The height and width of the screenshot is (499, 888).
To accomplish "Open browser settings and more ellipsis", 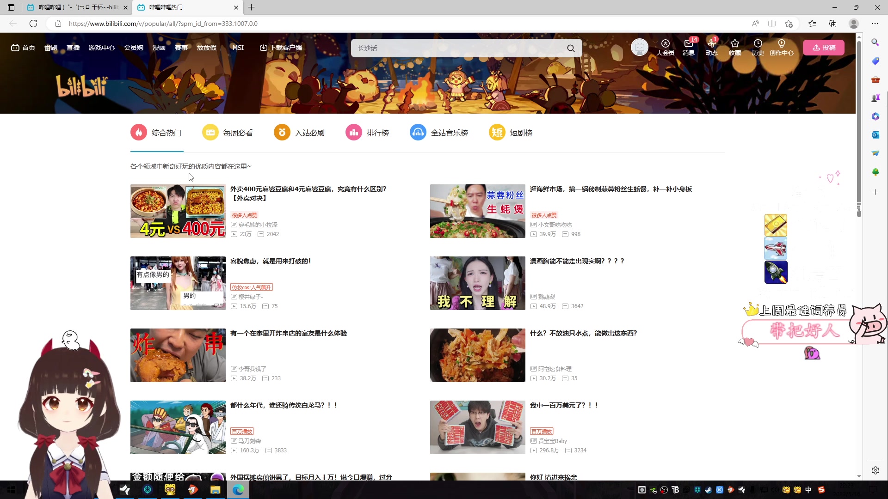I will [875, 24].
